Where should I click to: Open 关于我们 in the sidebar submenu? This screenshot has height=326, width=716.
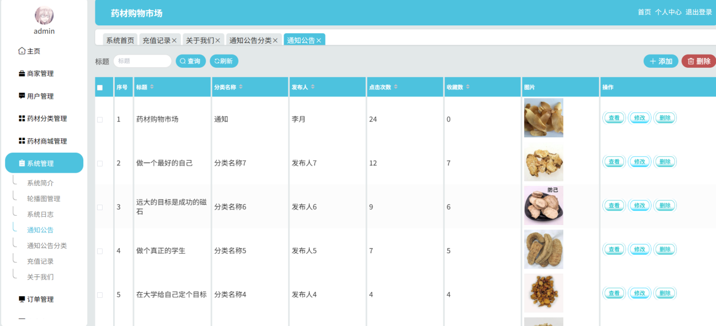[40, 277]
